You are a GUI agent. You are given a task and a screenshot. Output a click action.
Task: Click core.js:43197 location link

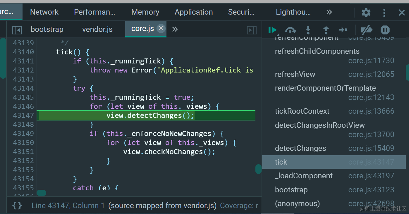tap(371, 176)
